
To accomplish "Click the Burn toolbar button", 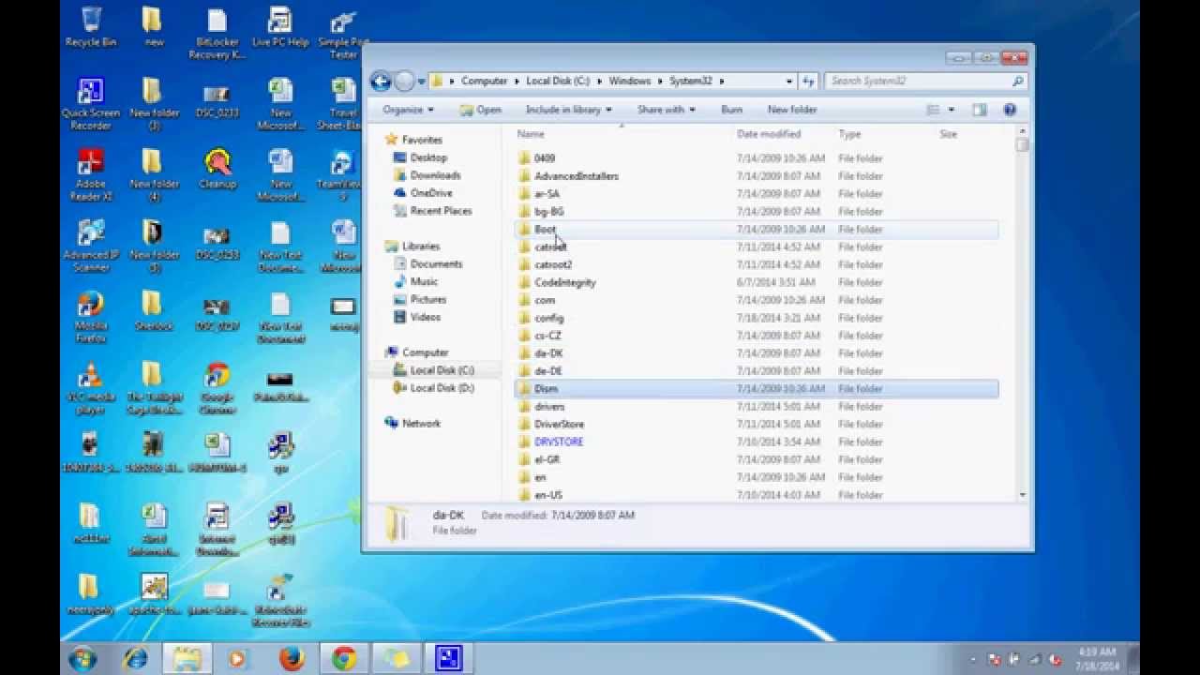I will tap(732, 110).
